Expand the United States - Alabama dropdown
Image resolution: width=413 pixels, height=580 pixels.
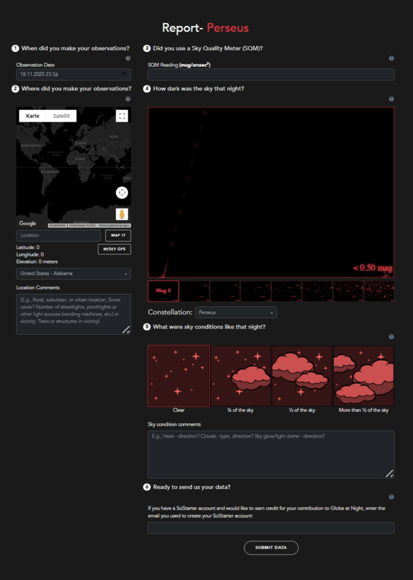coord(74,274)
